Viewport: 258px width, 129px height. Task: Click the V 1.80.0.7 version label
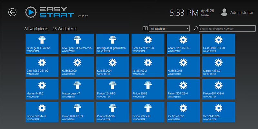[83, 16]
